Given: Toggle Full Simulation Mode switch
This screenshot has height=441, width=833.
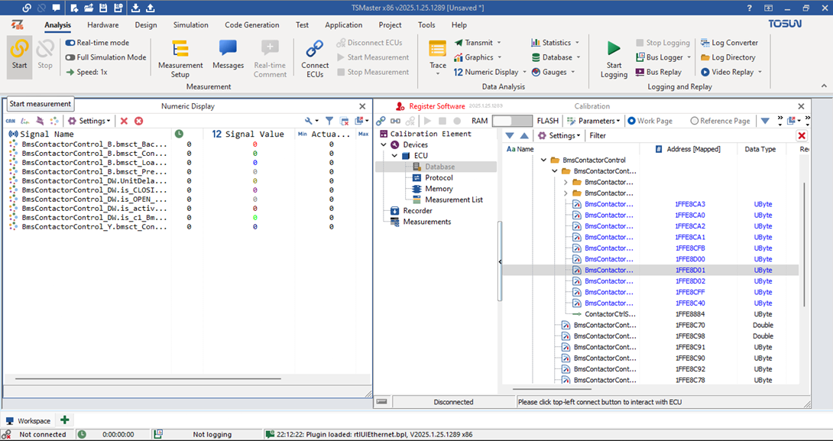Looking at the screenshot, I should (70, 57).
